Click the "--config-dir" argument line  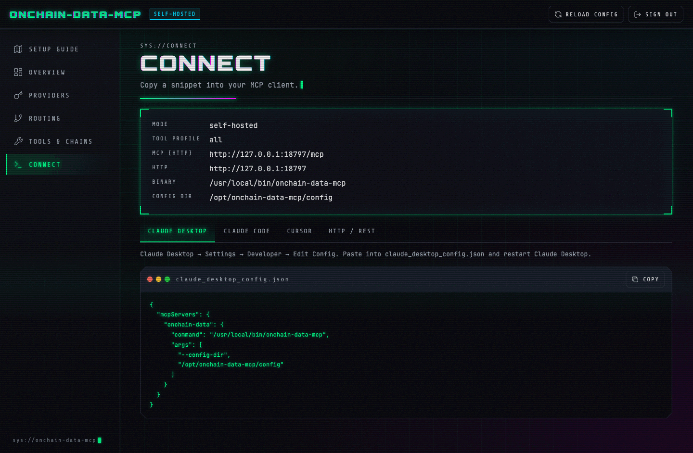click(x=204, y=355)
